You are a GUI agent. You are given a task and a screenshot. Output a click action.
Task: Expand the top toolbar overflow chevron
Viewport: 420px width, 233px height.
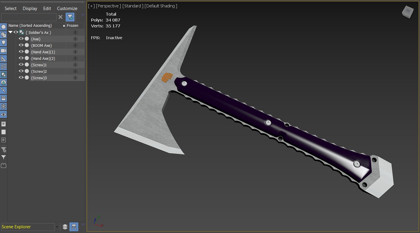point(83,15)
